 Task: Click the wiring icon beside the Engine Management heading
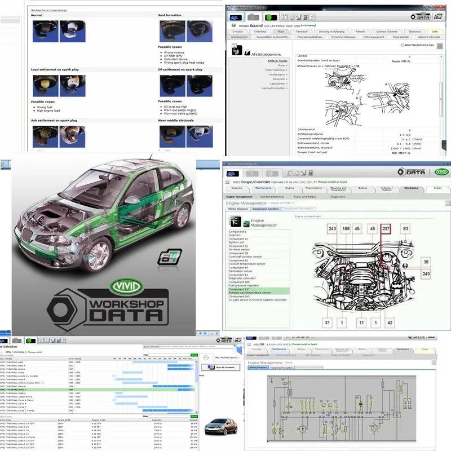[x=235, y=222]
